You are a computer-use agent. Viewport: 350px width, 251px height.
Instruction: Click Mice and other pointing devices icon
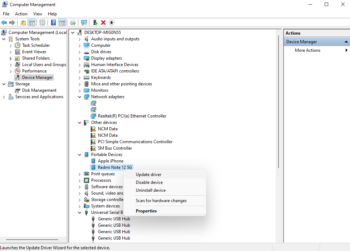coord(87,84)
